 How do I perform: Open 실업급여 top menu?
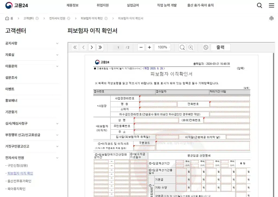click(x=133, y=5)
